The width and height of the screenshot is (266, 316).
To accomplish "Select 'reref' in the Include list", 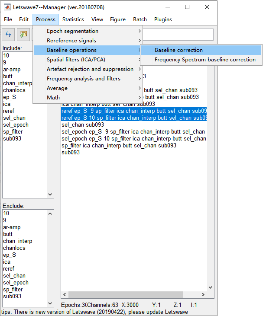I will [x=9, y=111].
